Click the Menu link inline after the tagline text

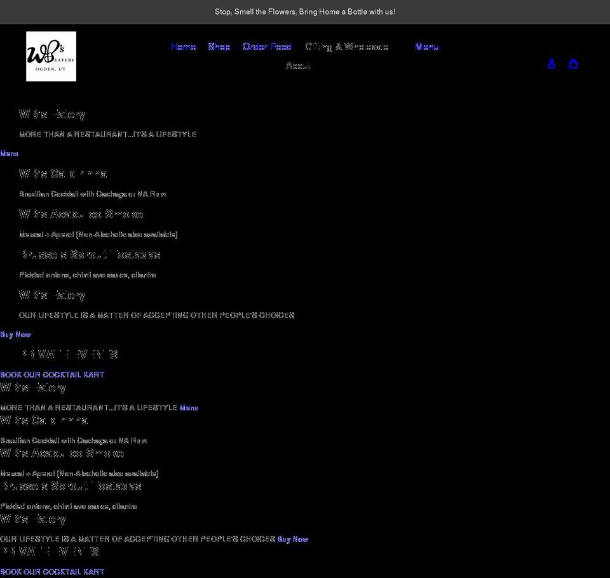(189, 407)
